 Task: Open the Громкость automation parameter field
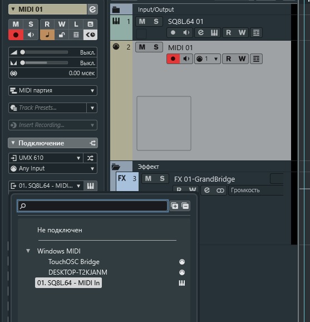click(256, 191)
